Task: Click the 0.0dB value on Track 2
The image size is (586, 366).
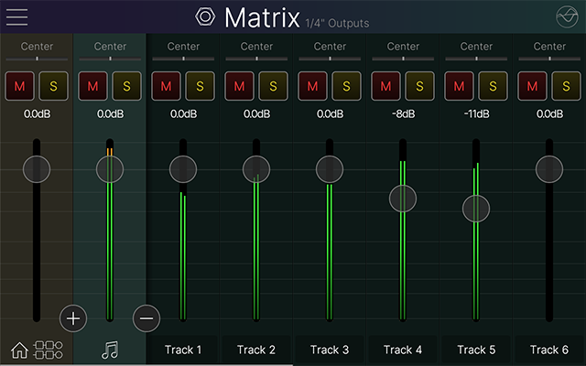Action: point(256,113)
